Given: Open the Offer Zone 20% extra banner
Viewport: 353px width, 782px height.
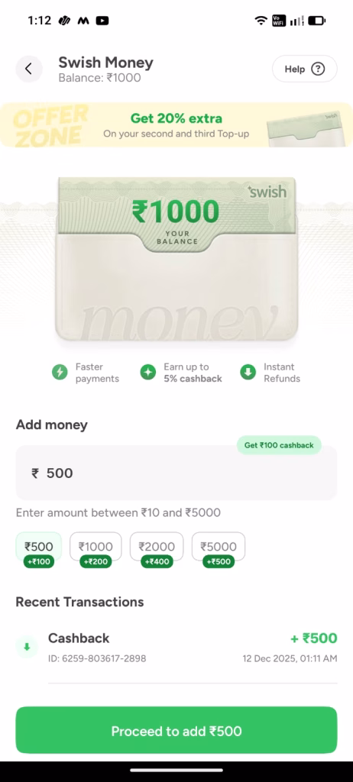Looking at the screenshot, I should pyautogui.click(x=176, y=125).
